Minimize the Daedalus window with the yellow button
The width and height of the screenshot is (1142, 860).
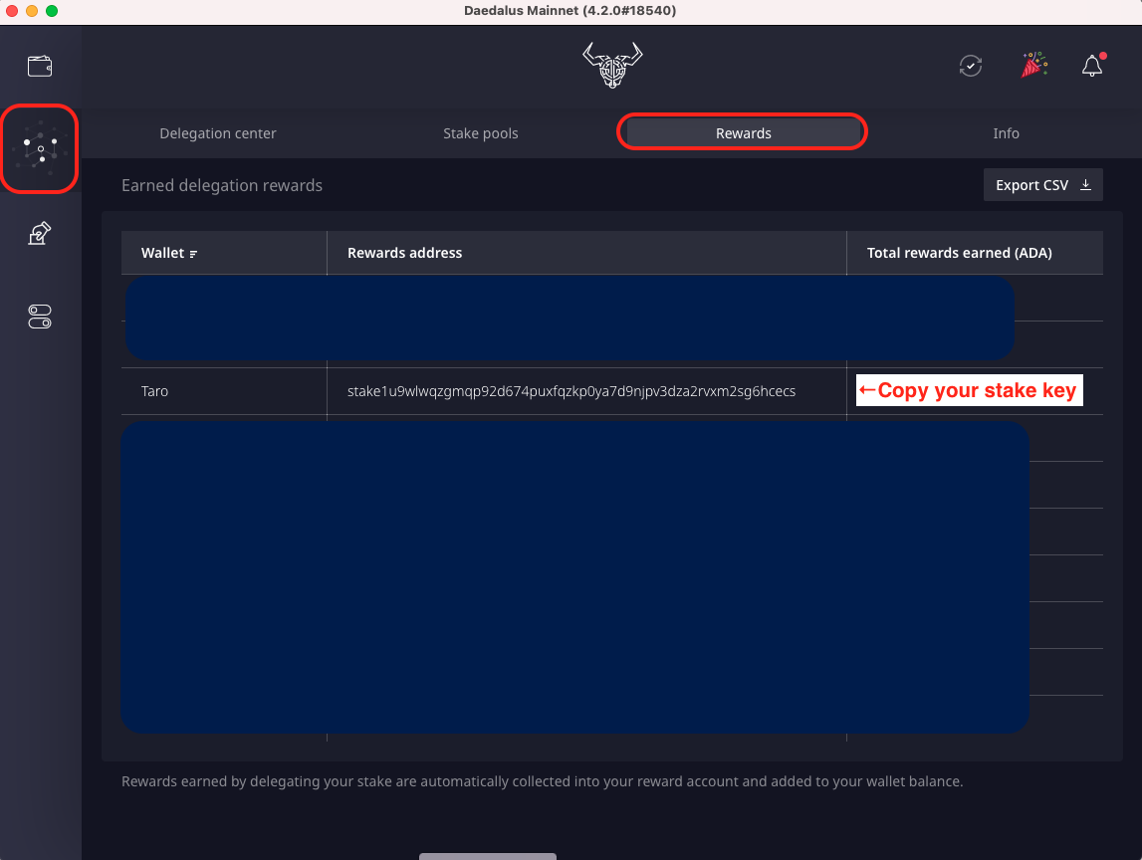[x=32, y=11]
